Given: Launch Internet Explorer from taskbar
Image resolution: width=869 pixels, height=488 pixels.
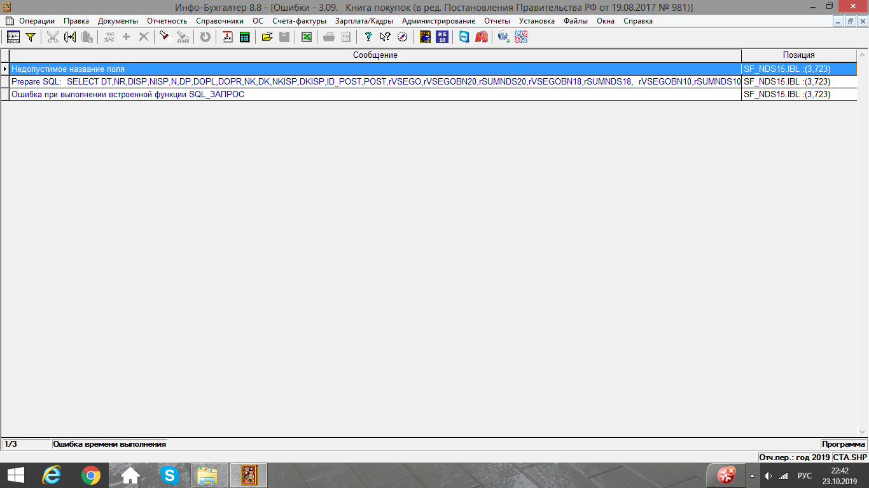Looking at the screenshot, I should click(x=52, y=475).
